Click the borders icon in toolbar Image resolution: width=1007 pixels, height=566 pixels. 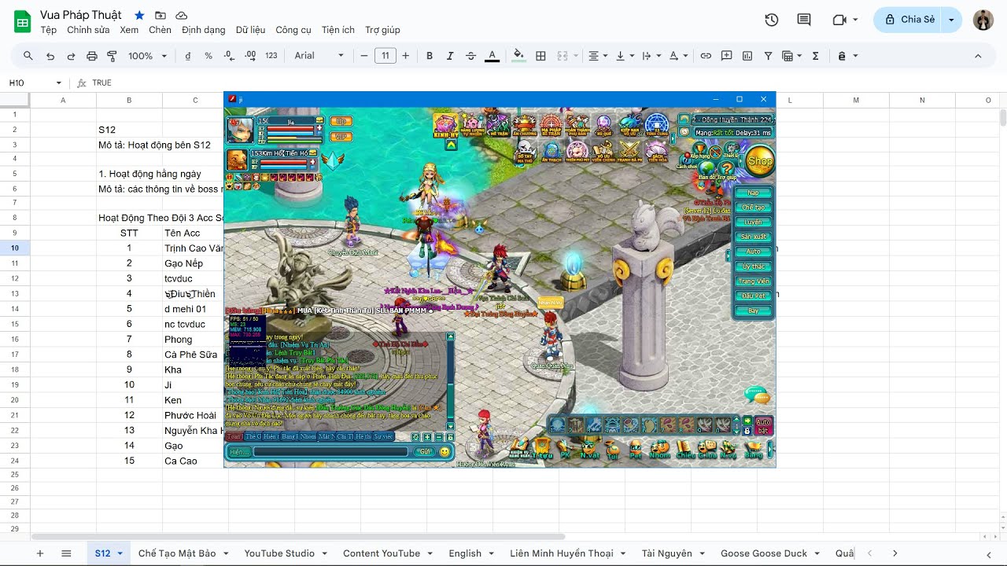[540, 56]
